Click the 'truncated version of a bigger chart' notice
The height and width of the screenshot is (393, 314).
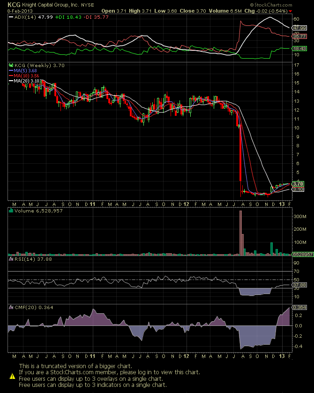click(75, 366)
